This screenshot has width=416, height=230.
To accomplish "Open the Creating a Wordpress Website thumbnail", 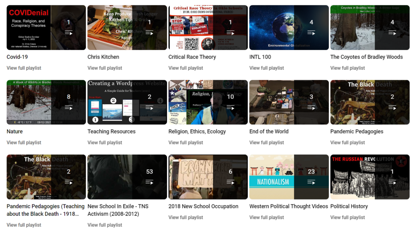I will 127,102.
